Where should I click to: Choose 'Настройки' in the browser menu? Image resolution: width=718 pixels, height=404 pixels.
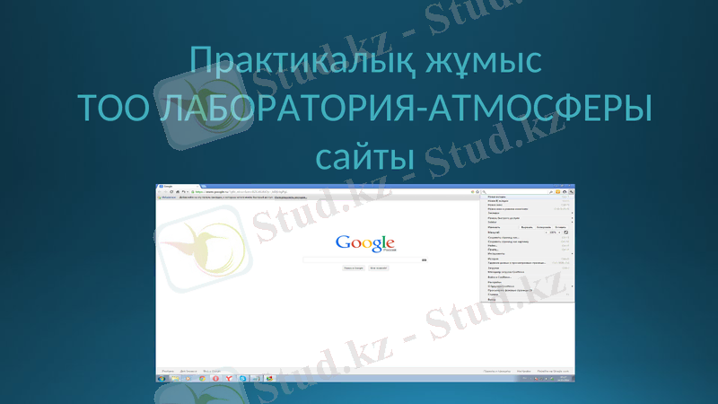526,282
